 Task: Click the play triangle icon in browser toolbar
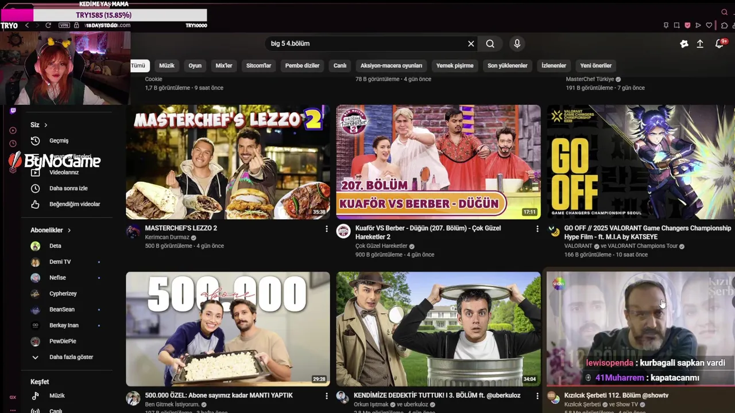pos(698,25)
